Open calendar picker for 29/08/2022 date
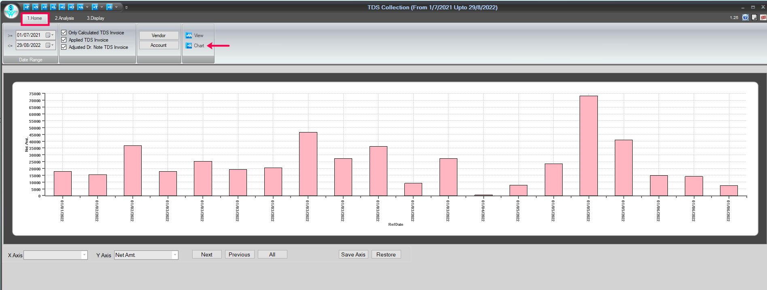The width and height of the screenshot is (767, 290). (50, 45)
